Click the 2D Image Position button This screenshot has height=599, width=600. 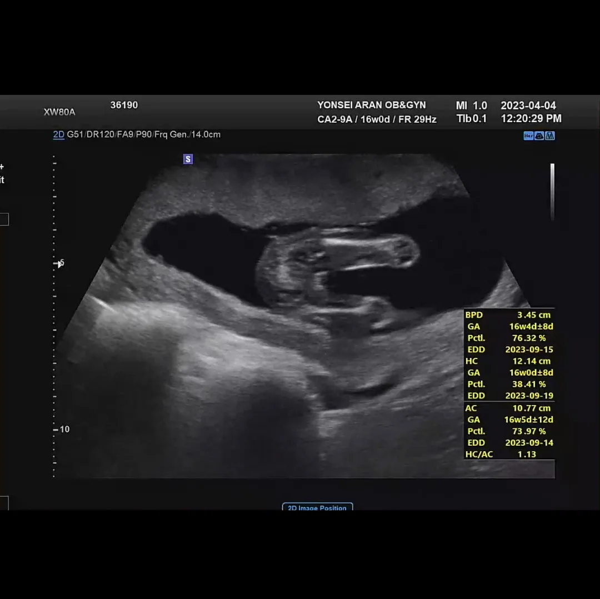pos(317,506)
